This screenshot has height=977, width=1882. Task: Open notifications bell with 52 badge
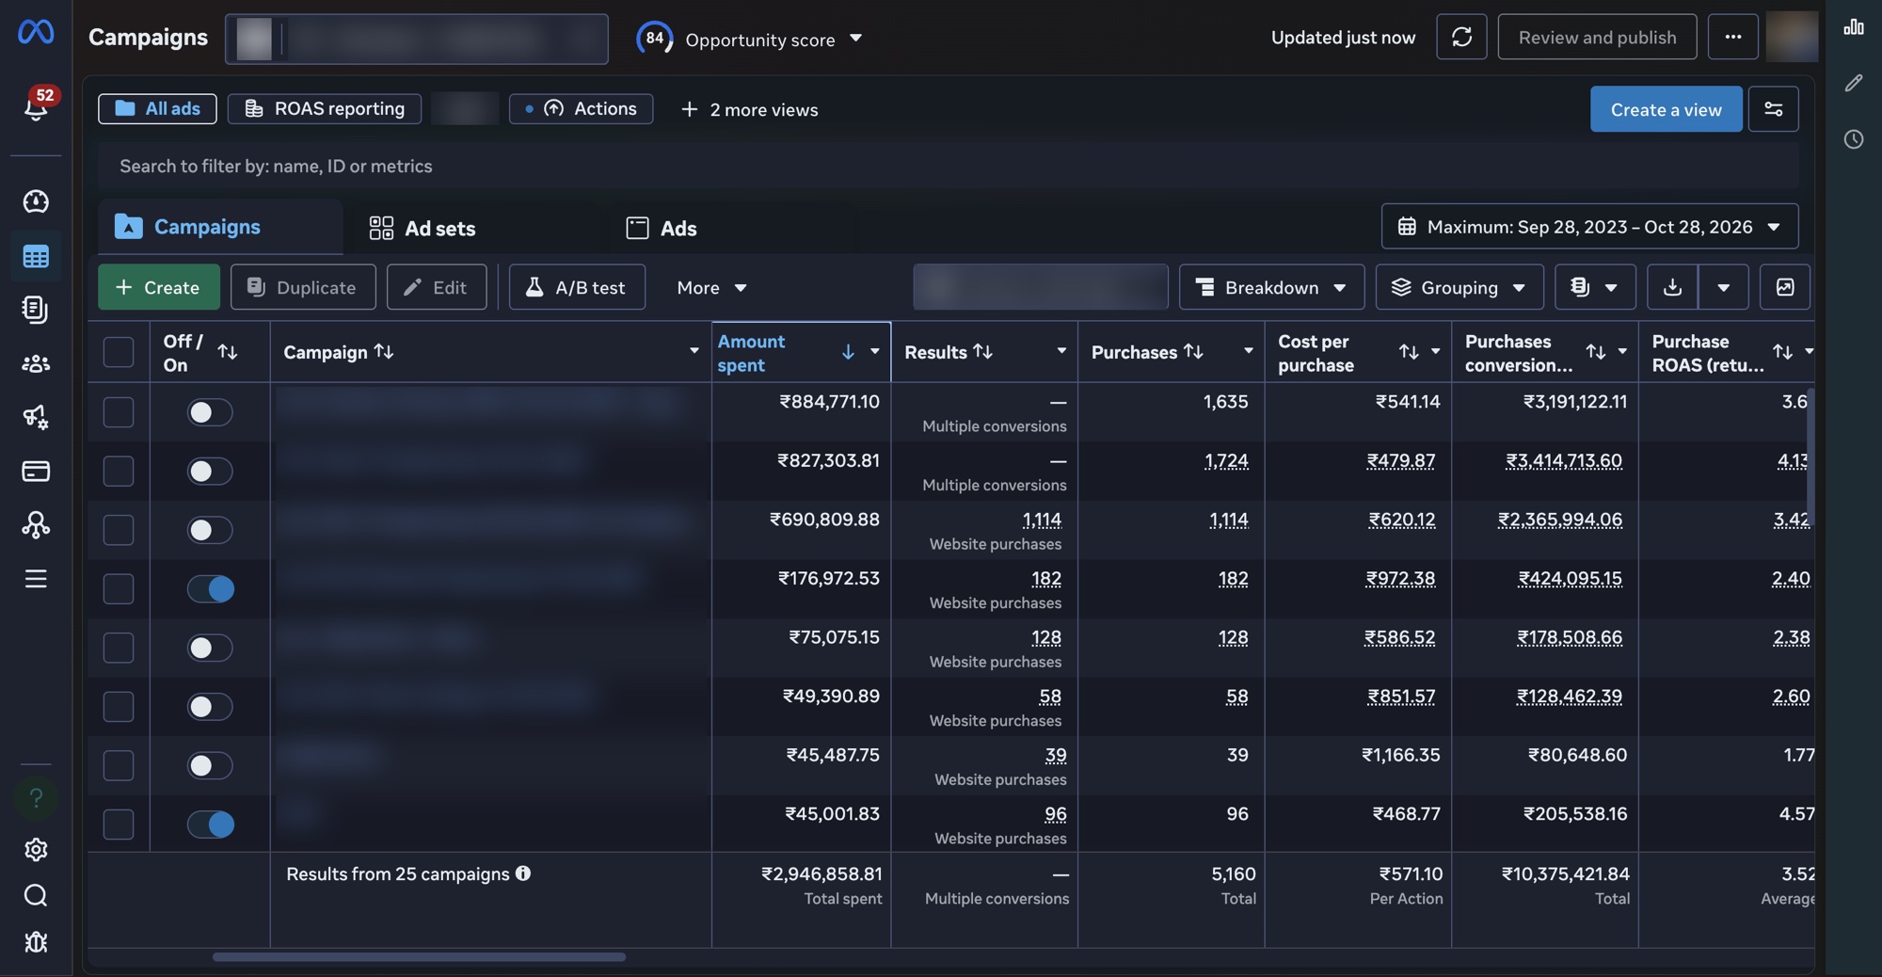point(36,105)
